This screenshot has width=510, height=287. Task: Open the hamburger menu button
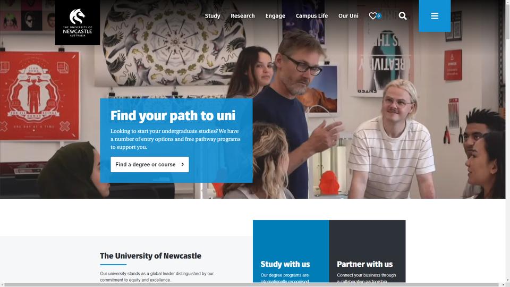click(x=435, y=16)
